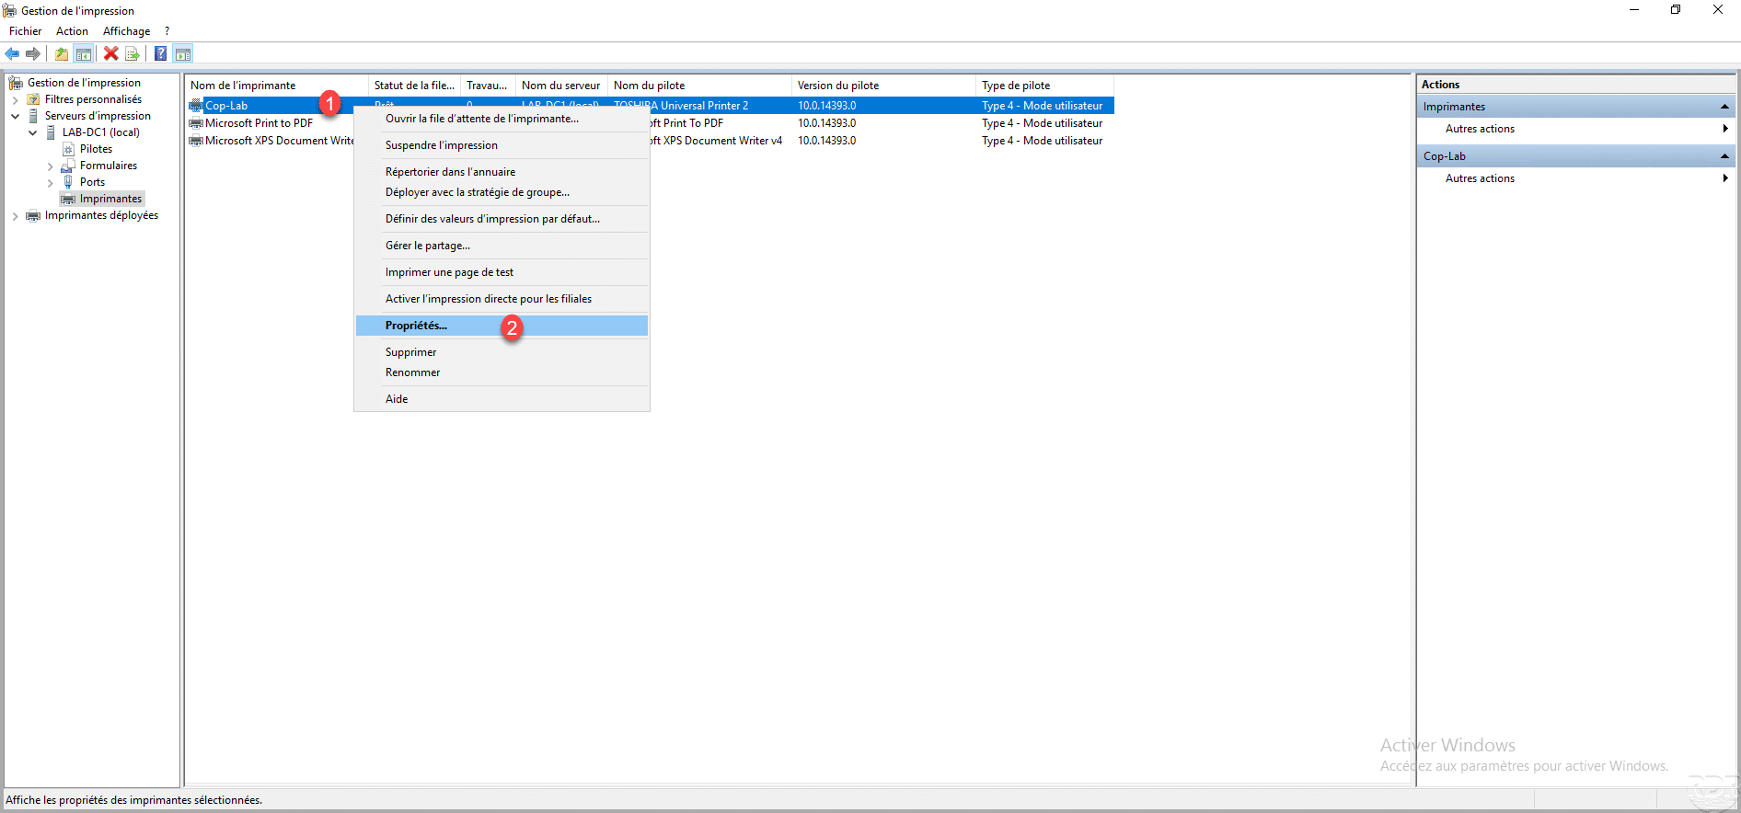Open Autres actions submenu under Imprimantes
The width and height of the screenshot is (1741, 813).
pyautogui.click(x=1576, y=129)
